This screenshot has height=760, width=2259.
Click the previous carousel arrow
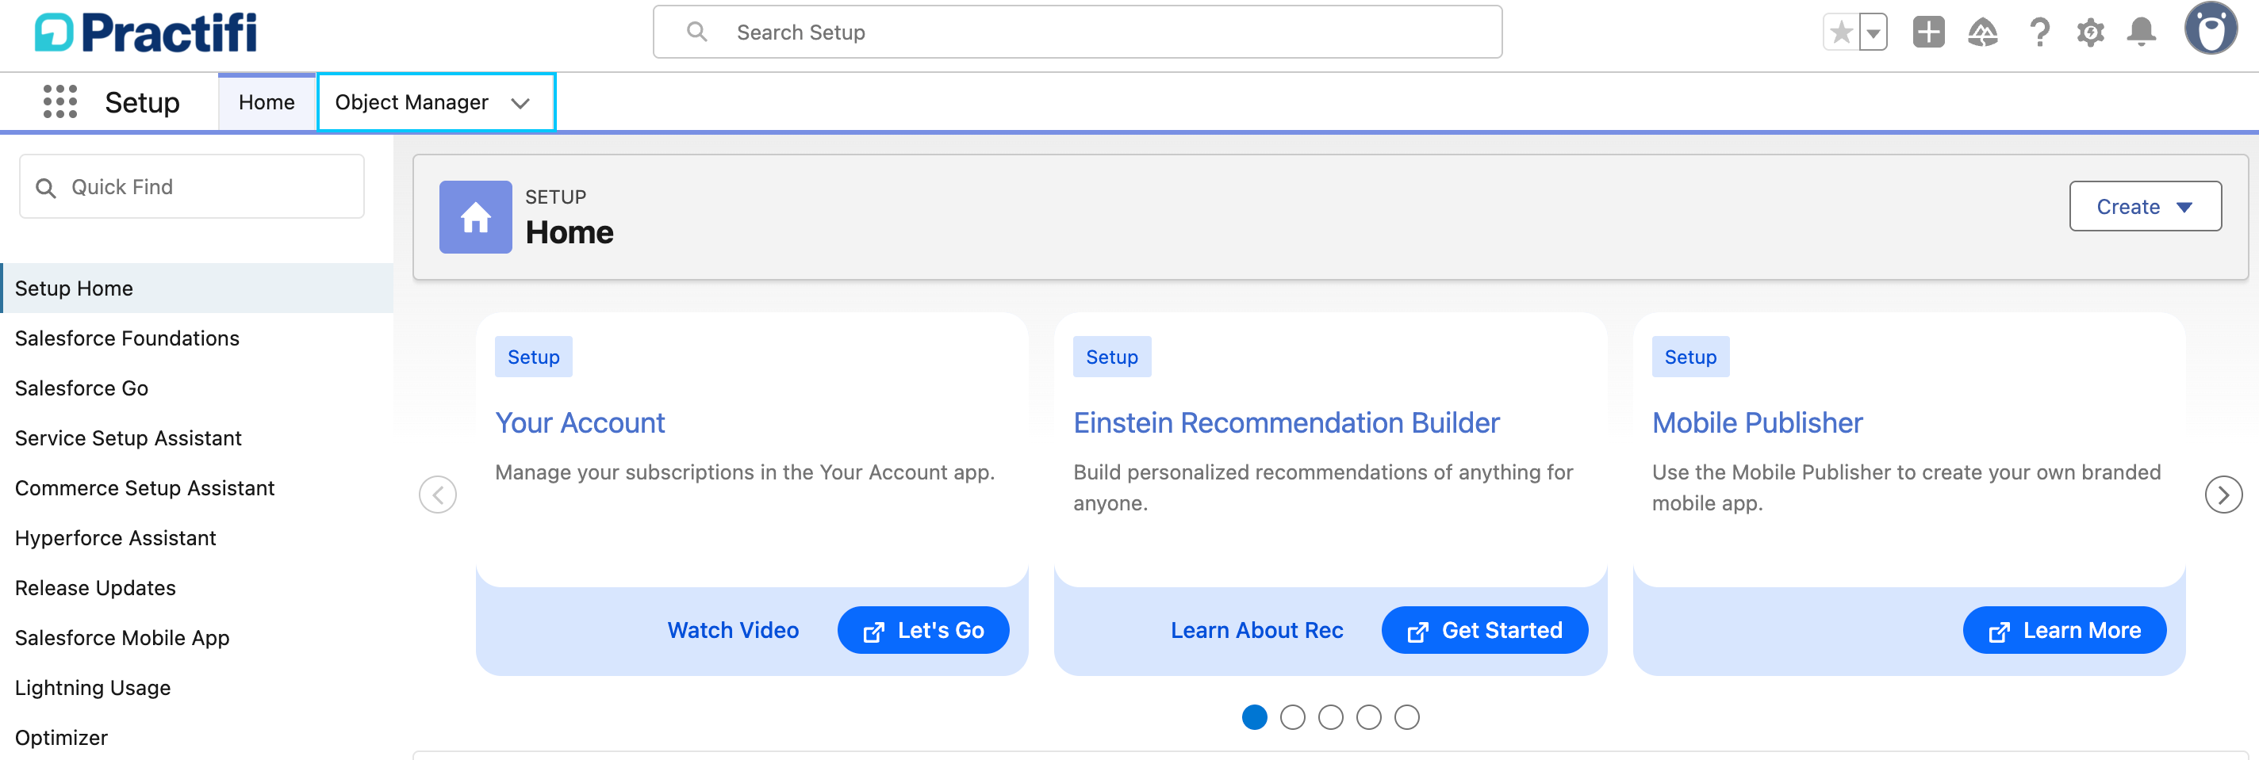(438, 495)
